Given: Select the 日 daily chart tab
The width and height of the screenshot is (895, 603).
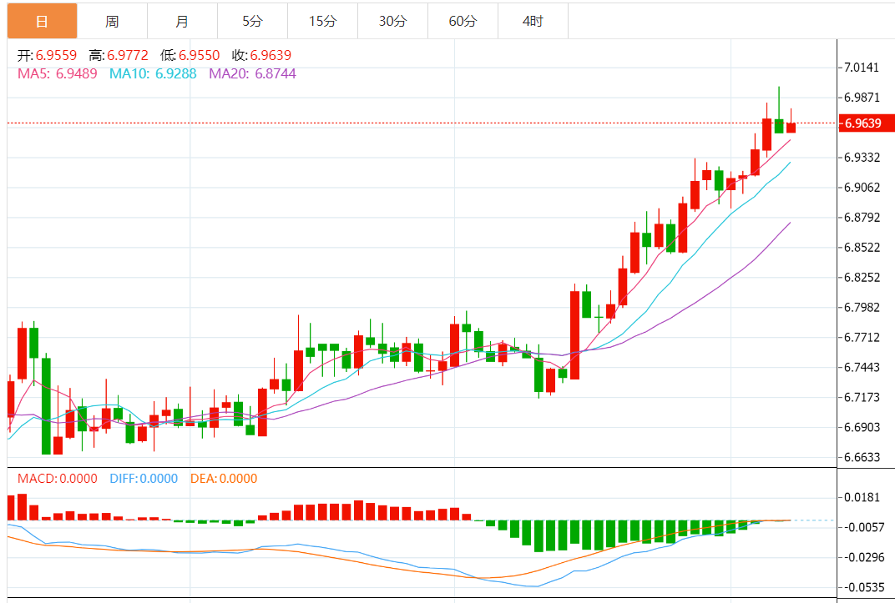Looking at the screenshot, I should [x=43, y=21].
